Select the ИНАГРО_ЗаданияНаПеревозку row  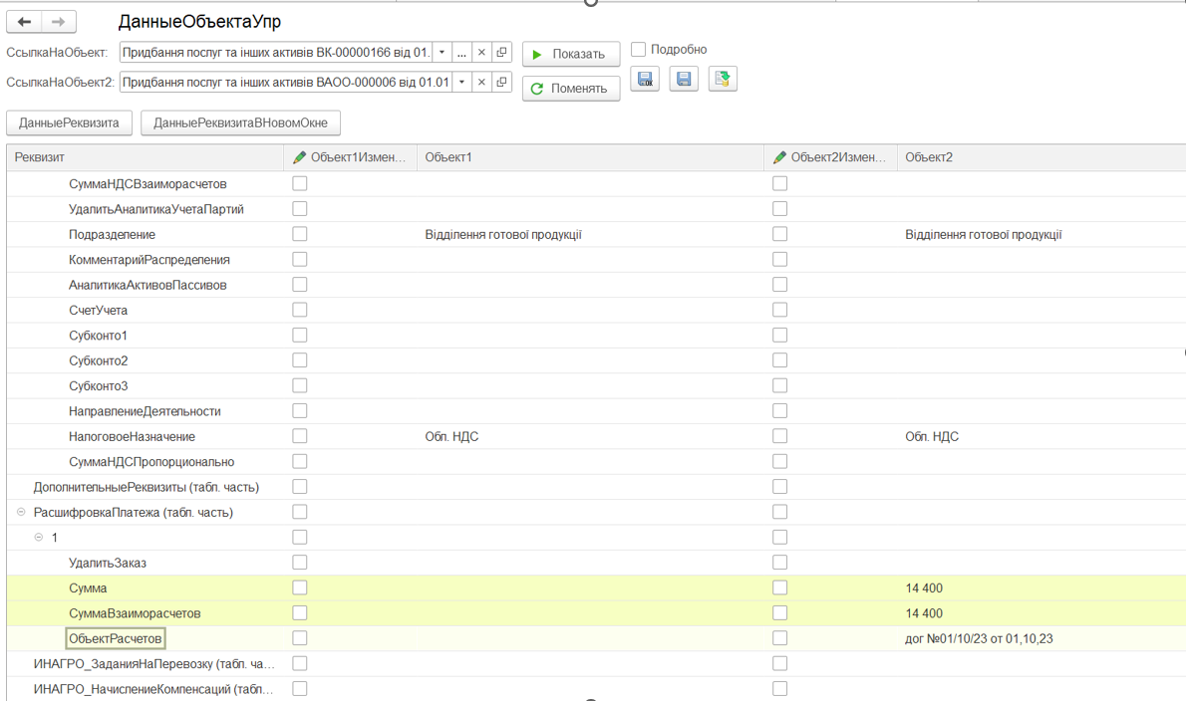tap(596, 663)
